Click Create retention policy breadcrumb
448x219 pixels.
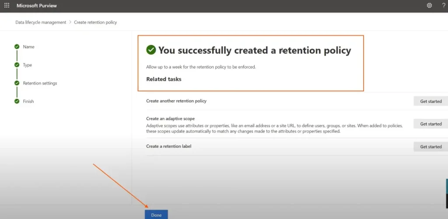pos(95,22)
